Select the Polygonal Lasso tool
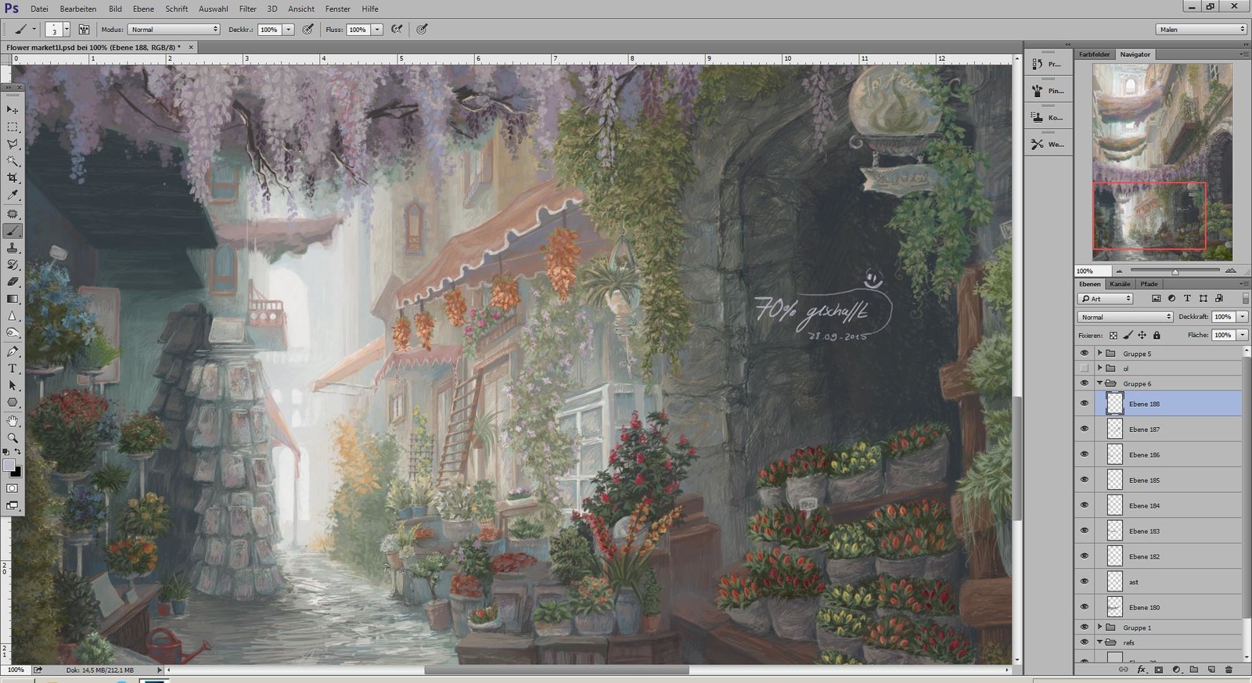1252x683 pixels. [x=13, y=145]
